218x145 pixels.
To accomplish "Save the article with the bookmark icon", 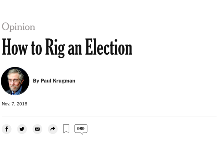I will (x=66, y=129).
